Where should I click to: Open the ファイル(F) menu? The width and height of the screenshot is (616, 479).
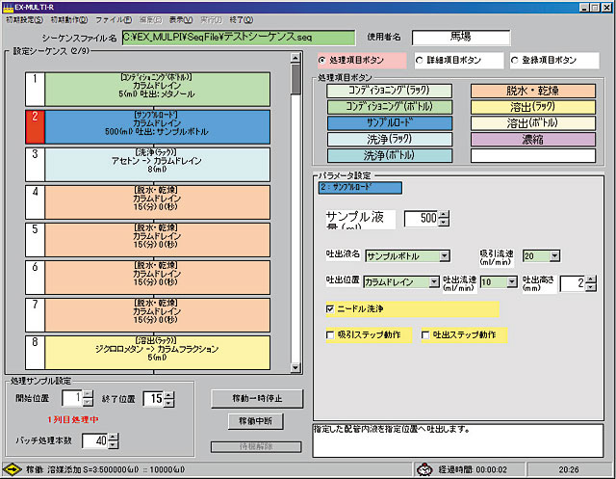[x=114, y=19]
